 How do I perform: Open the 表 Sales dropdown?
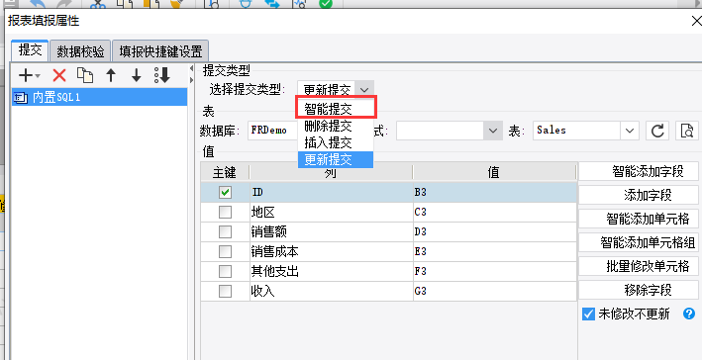630,131
